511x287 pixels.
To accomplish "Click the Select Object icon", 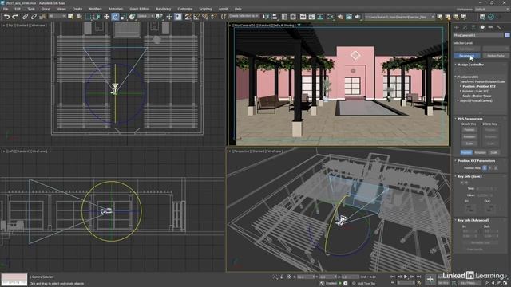I will coord(71,17).
